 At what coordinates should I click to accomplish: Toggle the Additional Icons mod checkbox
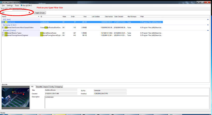3,22
